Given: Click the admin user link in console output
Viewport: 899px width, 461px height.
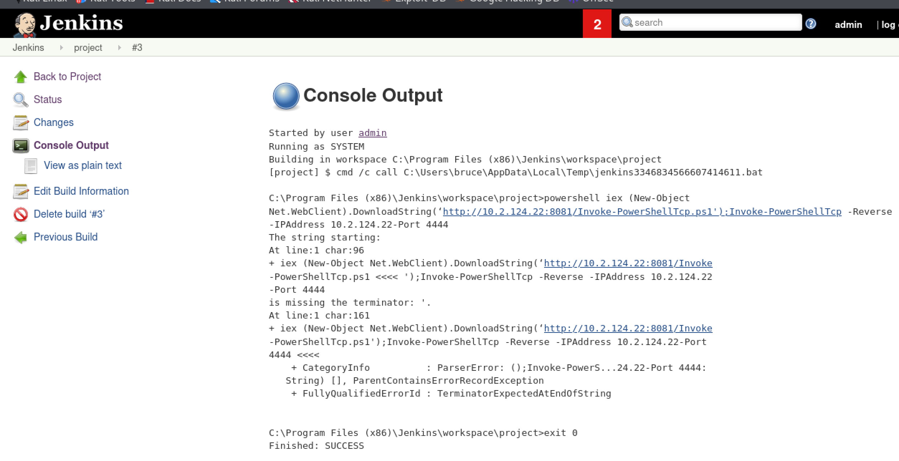Looking at the screenshot, I should pyautogui.click(x=372, y=133).
